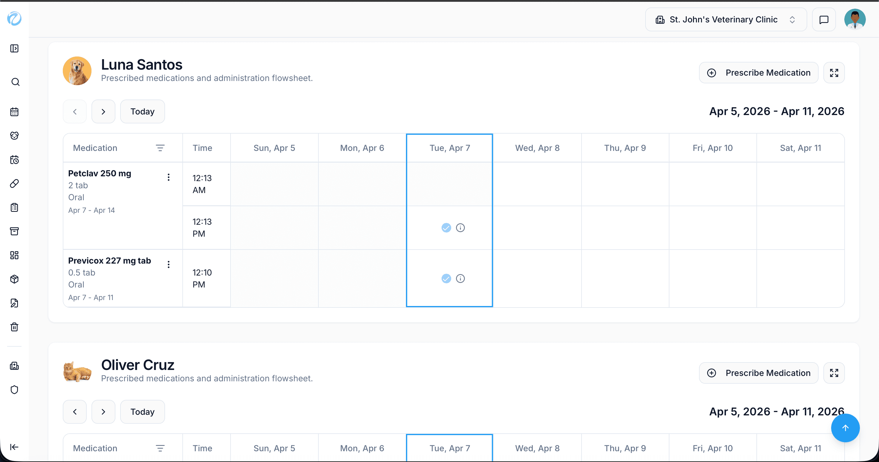
Task: Click Apr 7 - Apr 14 date range
Action: (91, 210)
